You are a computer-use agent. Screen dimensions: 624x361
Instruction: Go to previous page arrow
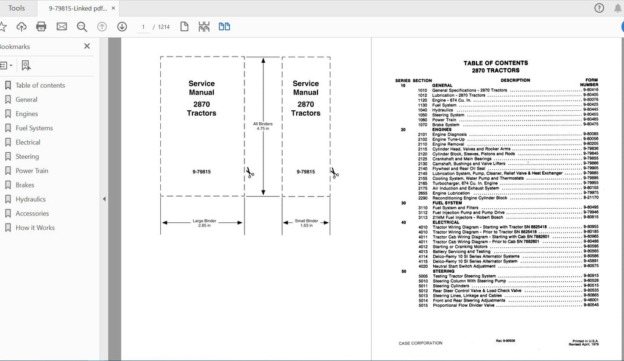[102, 27]
